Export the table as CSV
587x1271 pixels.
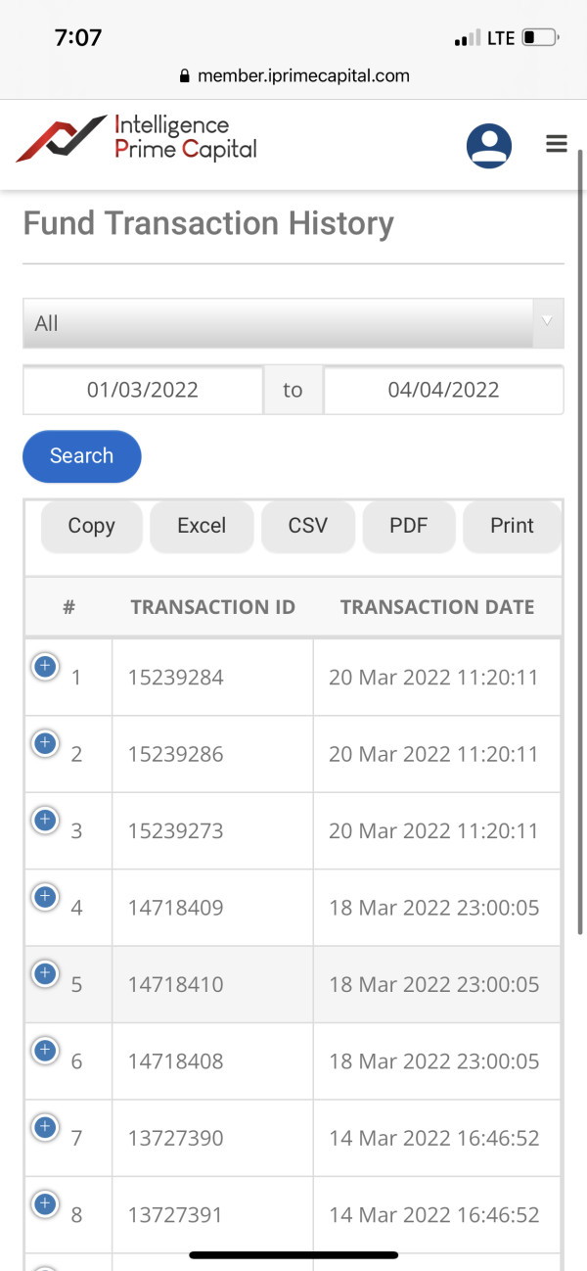(308, 526)
